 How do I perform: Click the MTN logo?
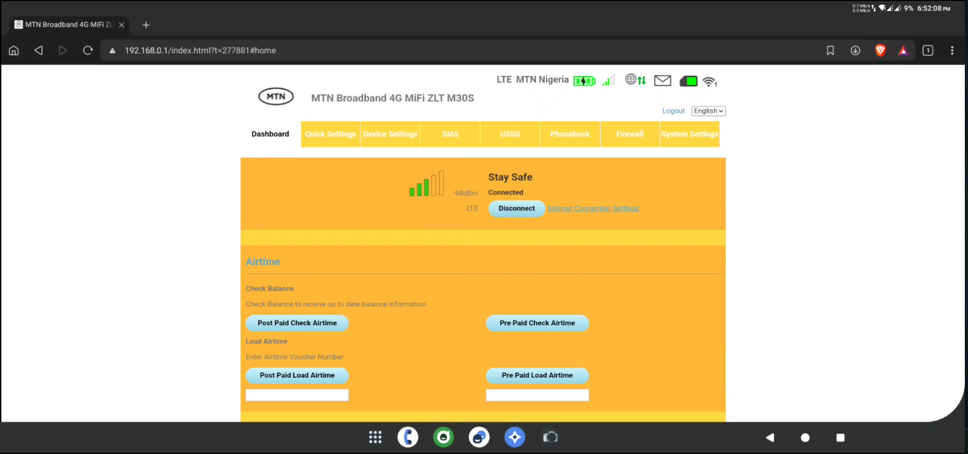[276, 96]
